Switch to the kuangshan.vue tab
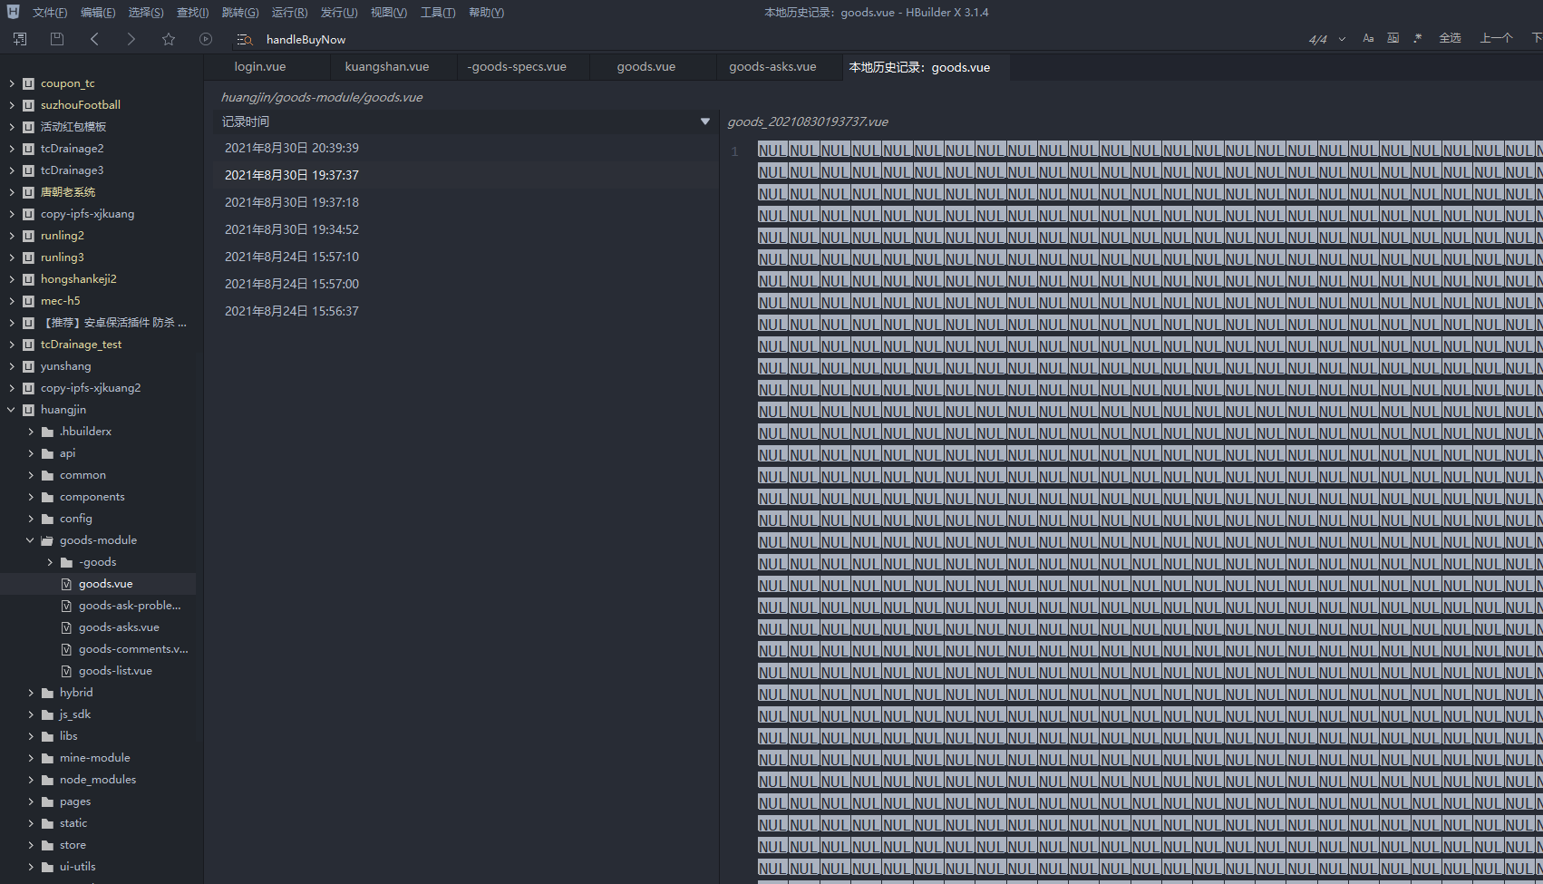Image resolution: width=1543 pixels, height=884 pixels. tap(387, 67)
